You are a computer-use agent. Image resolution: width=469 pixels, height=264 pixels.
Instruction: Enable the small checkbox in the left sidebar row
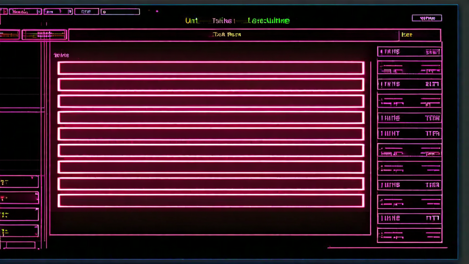click(5, 182)
